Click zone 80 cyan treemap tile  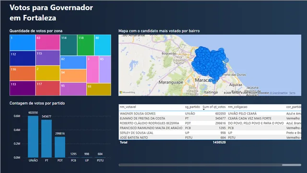[103, 45]
